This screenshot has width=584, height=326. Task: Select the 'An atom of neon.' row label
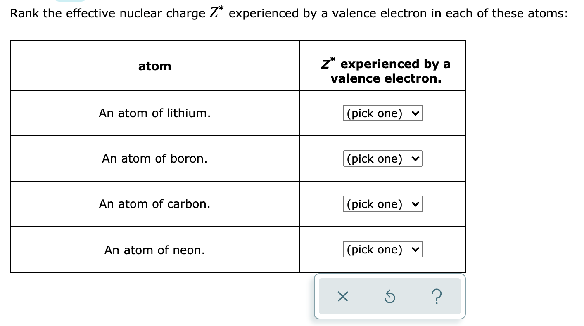pyautogui.click(x=154, y=250)
